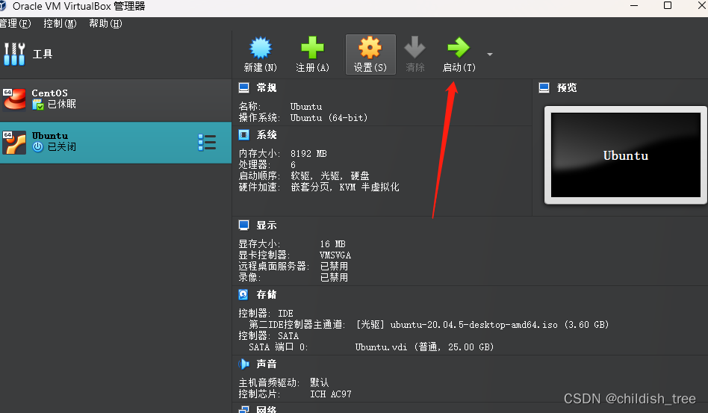Screen dimensions: 708x413
Task: Open the 帮助(H) Help menu
Action: pos(105,23)
